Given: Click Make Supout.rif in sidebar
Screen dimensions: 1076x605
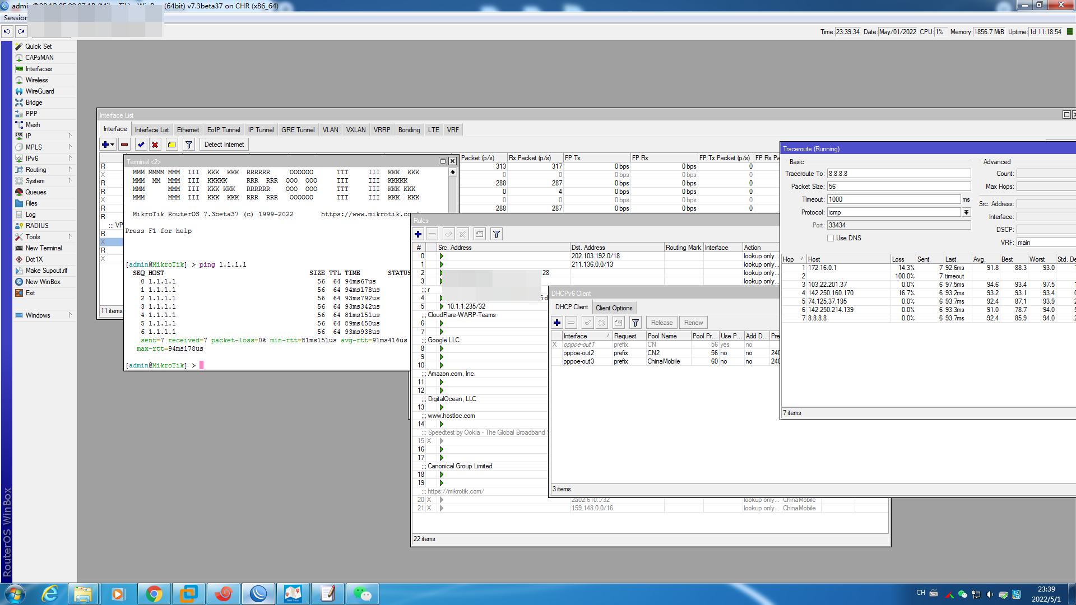Looking at the screenshot, I should 46,271.
